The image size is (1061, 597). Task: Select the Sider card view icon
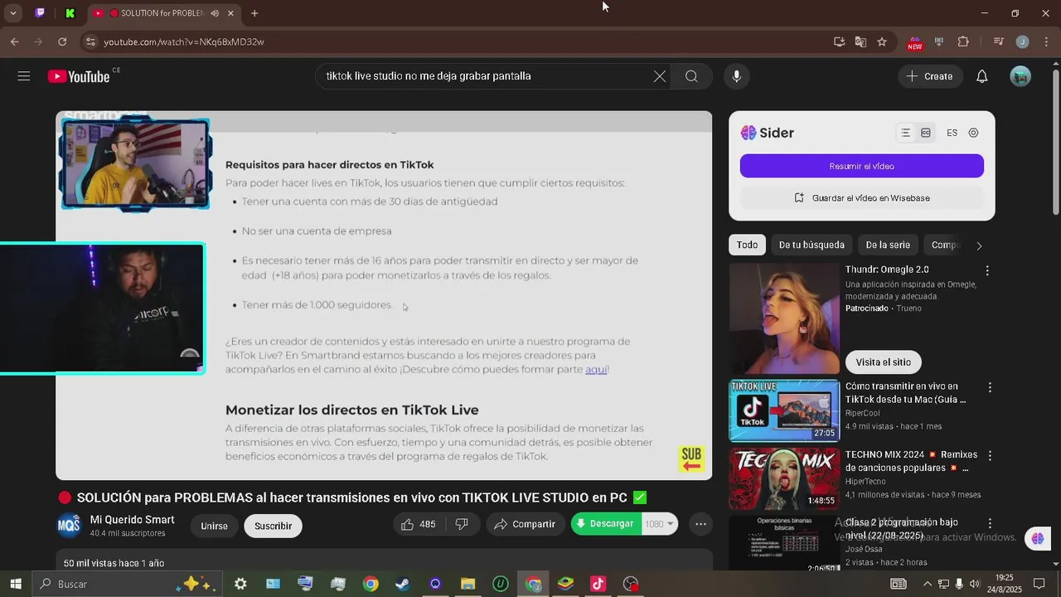[x=926, y=133]
